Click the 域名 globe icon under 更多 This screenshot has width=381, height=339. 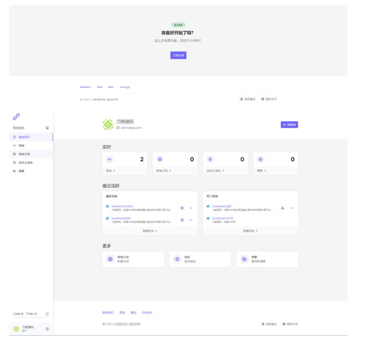[x=177, y=259]
